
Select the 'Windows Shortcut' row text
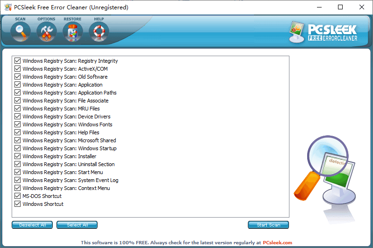click(x=43, y=204)
